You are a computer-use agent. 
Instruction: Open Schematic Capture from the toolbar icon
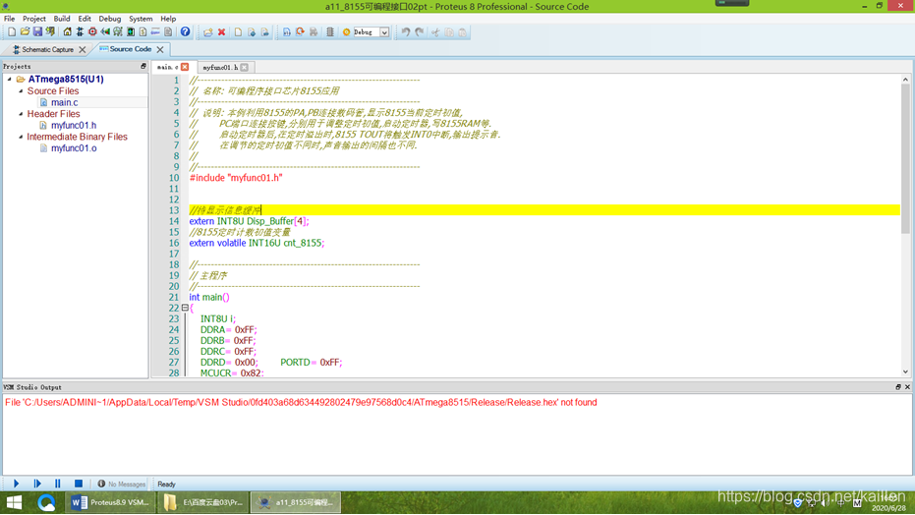coord(80,32)
